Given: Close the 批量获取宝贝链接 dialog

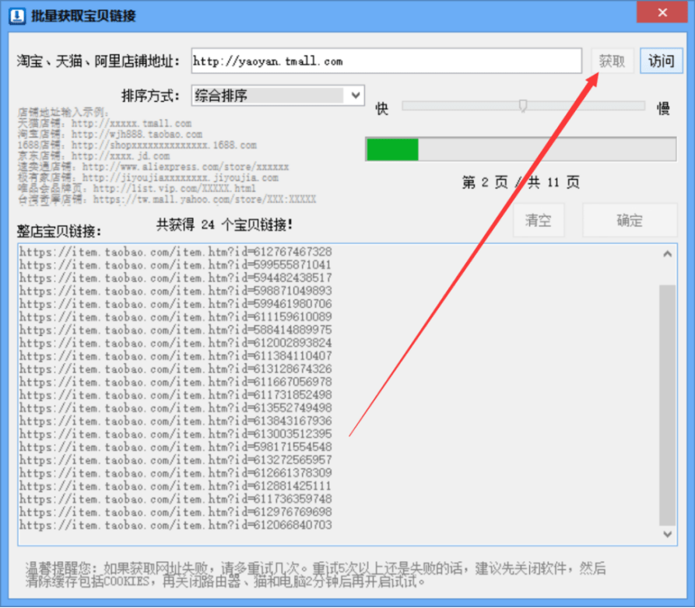Looking at the screenshot, I should point(662,12).
